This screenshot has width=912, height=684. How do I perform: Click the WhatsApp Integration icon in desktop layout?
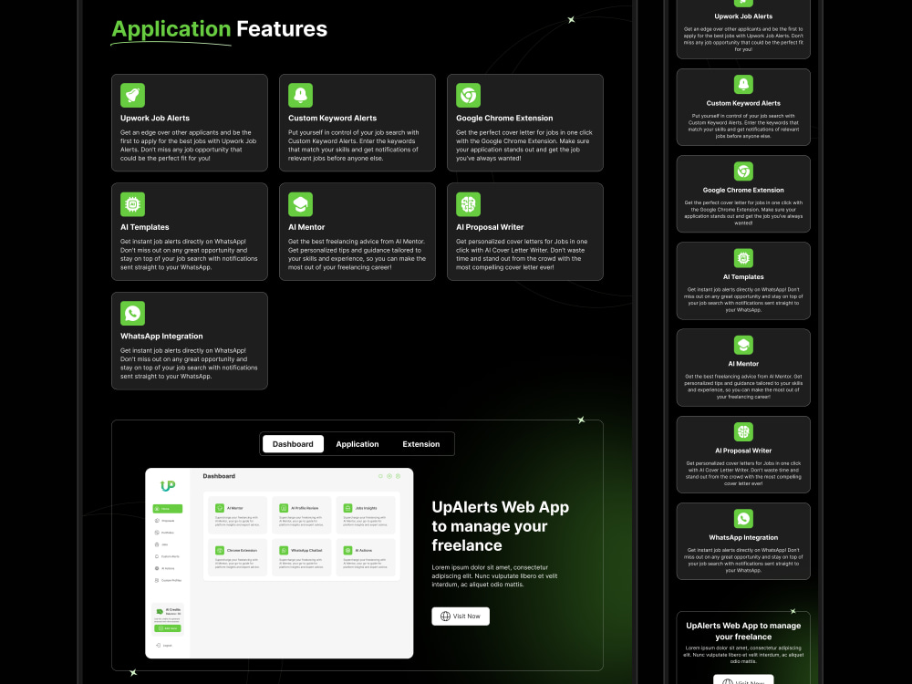[x=132, y=314]
